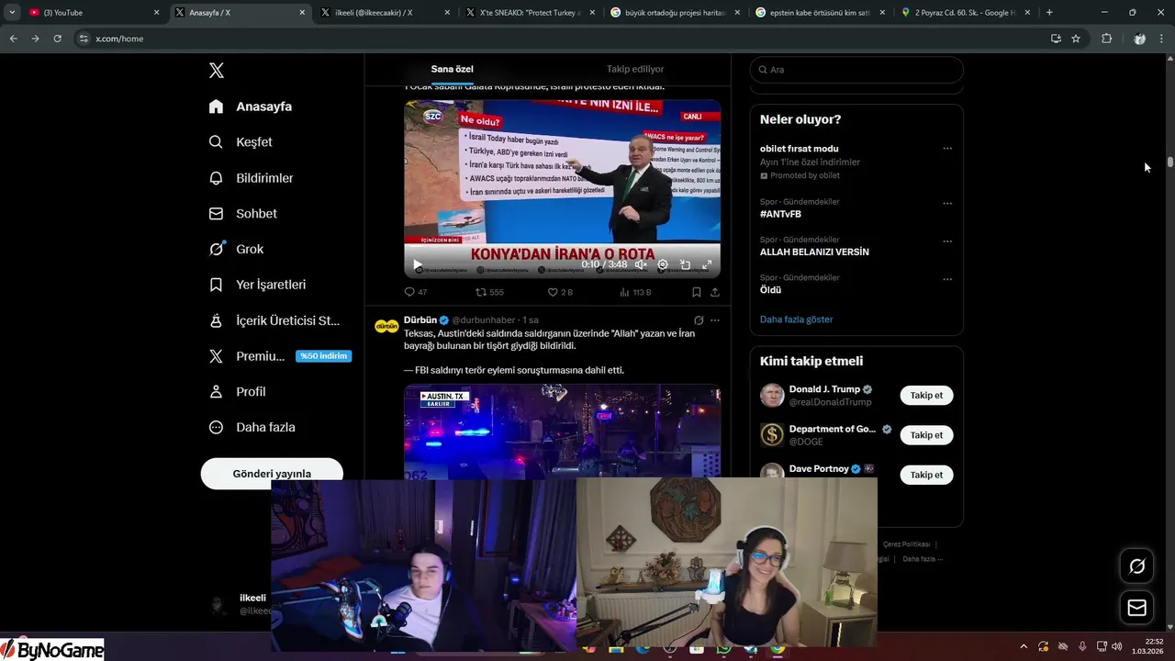Viewport: 1175px width, 661px height.
Task: Open options for Öldü trend
Action: click(x=947, y=279)
